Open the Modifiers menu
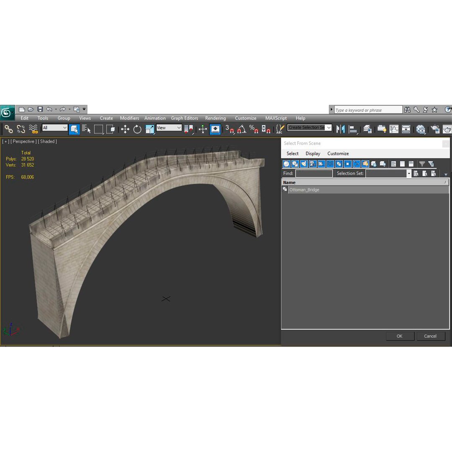Viewport: 452px width, 452px height. [x=129, y=118]
